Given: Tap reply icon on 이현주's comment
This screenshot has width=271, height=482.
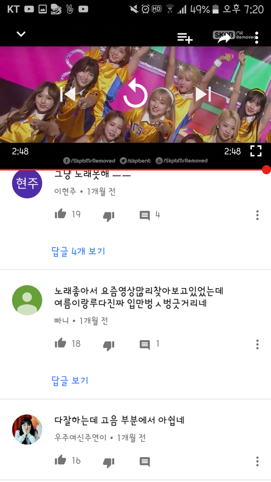Looking at the screenshot, I should 145,215.
